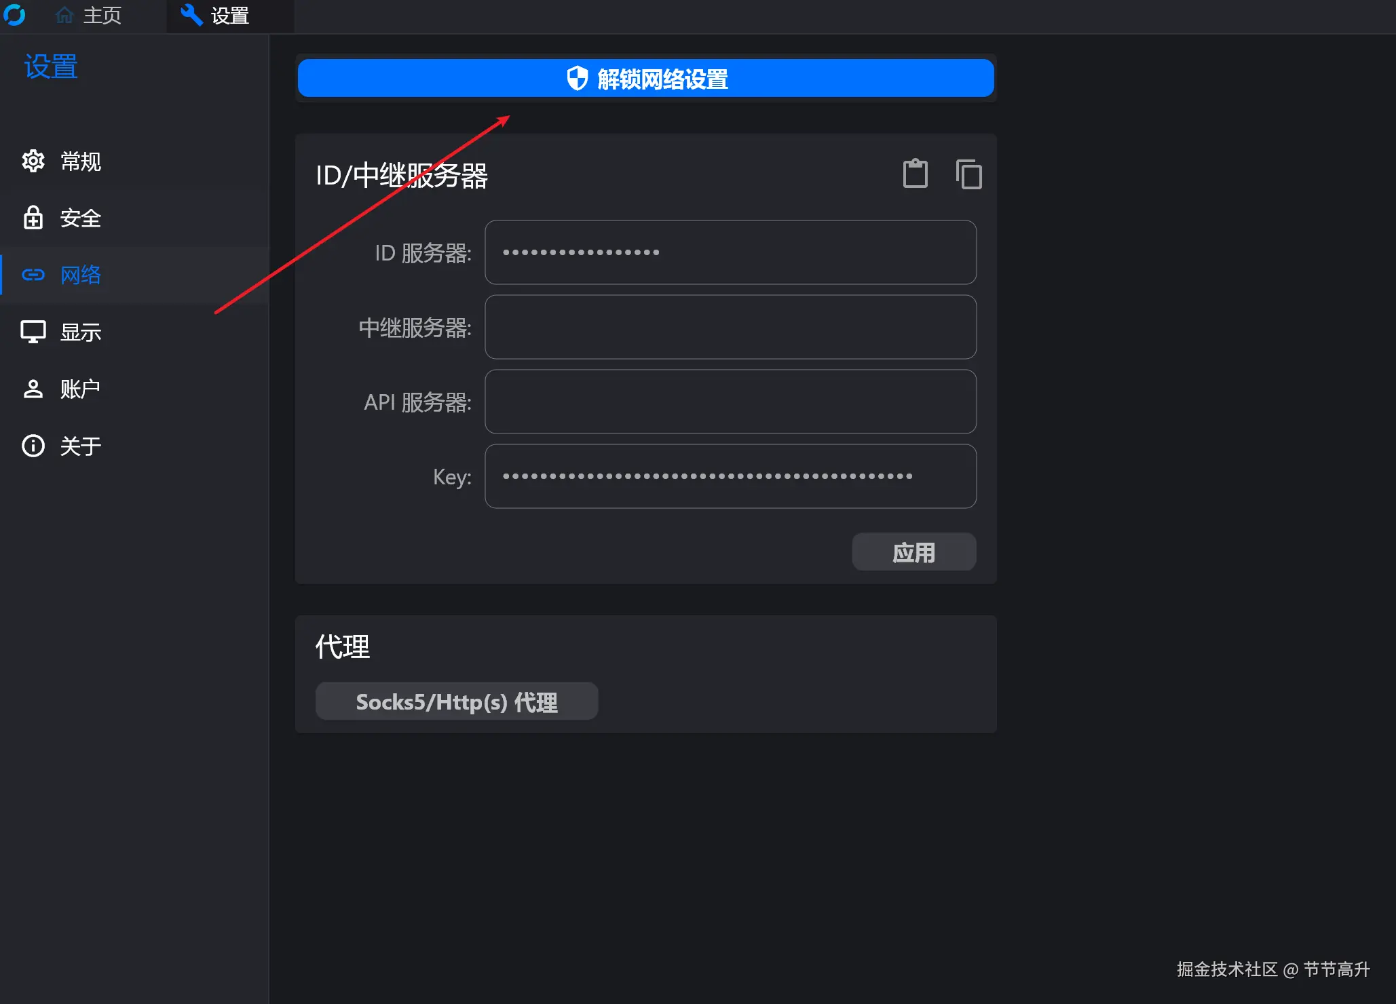Open the 安全 settings section
1396x1004 pixels.
135,218
